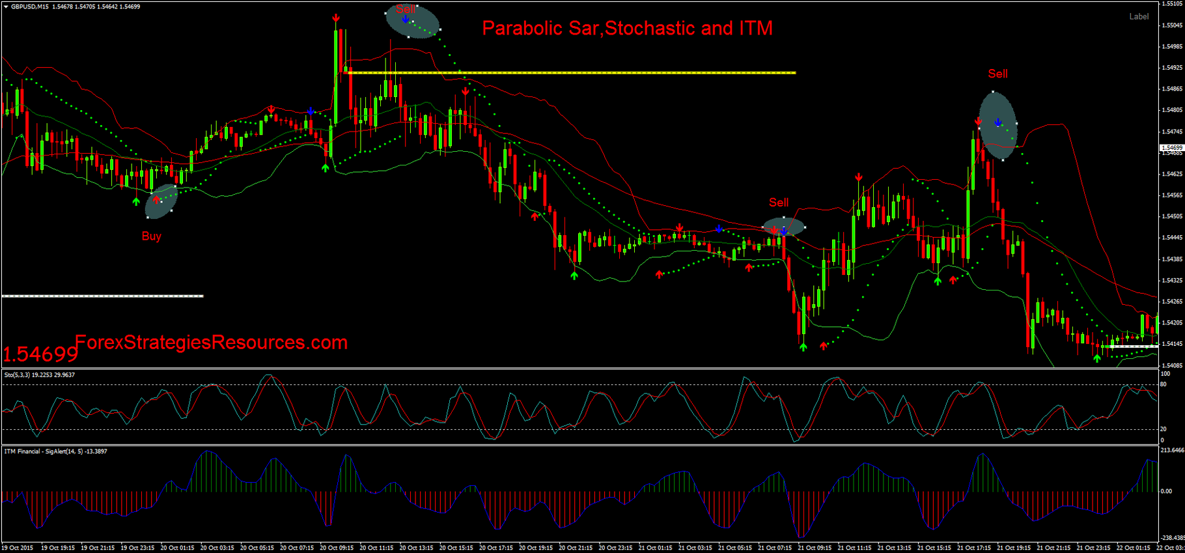Click the time axis label 21 Oct 13:15
This screenshot has width=1185, height=553.
point(895,548)
